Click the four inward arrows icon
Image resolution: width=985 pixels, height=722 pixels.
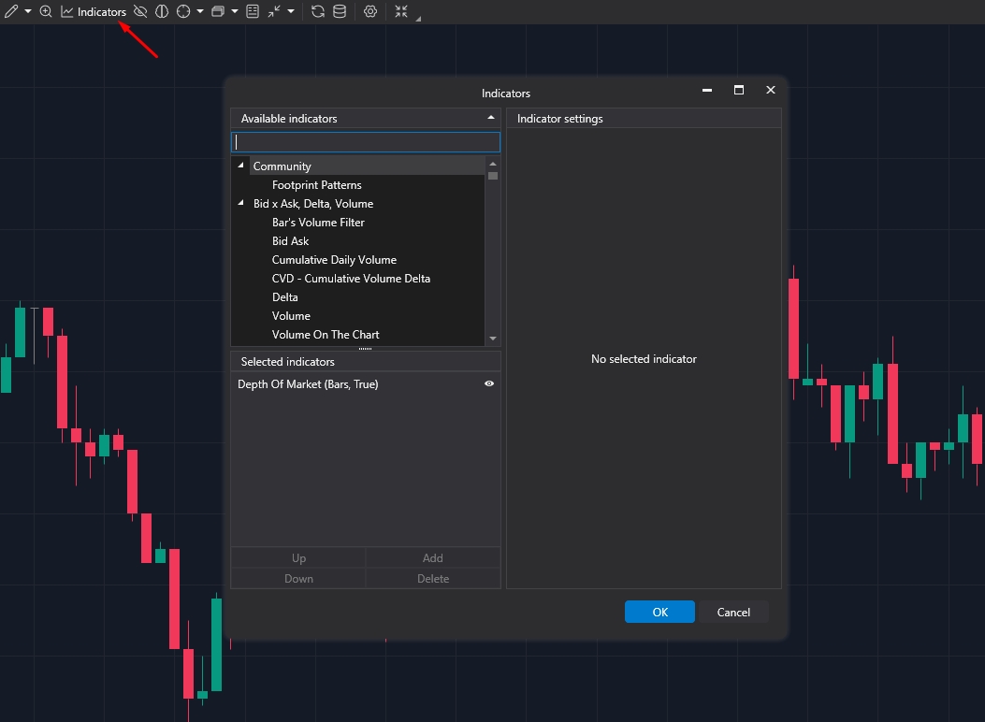tap(401, 11)
